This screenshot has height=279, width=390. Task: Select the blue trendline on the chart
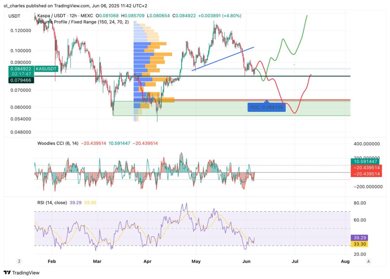click(x=223, y=59)
